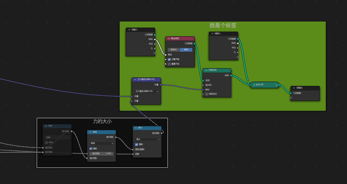The width and height of the screenshot is (347, 184).
Task: Collapse the 集合信息 (Collection Info) node
Action: click(168, 38)
